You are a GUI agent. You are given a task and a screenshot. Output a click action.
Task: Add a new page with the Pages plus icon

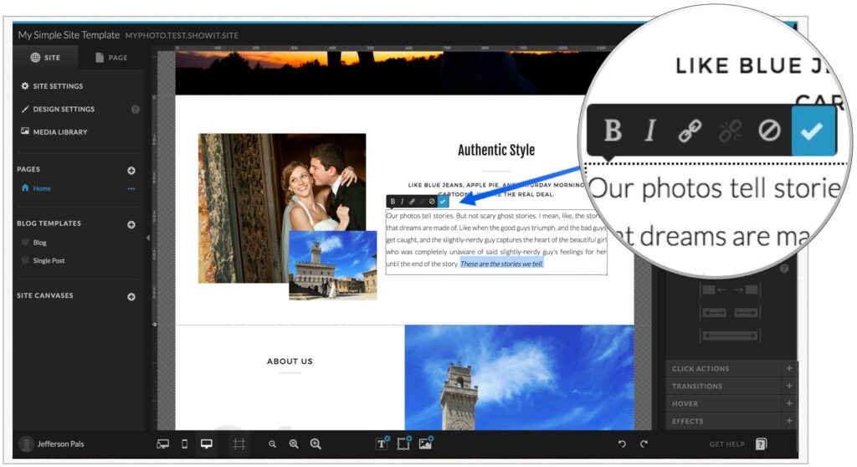tap(131, 171)
